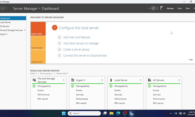
Task: Open BPA results in File and Storage tile
Action: click(x=43, y=99)
